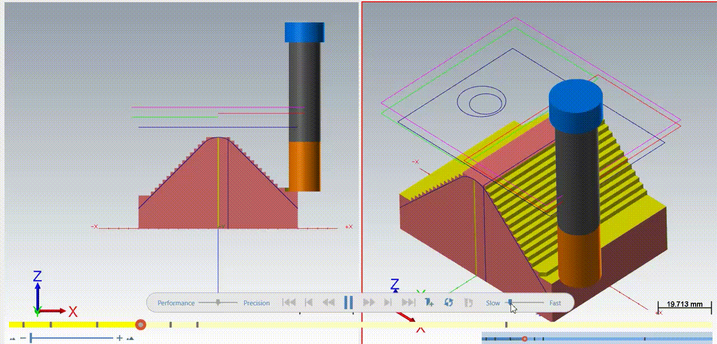Zoom out timeline with minus button
The image size is (717, 344).
[x=23, y=338]
